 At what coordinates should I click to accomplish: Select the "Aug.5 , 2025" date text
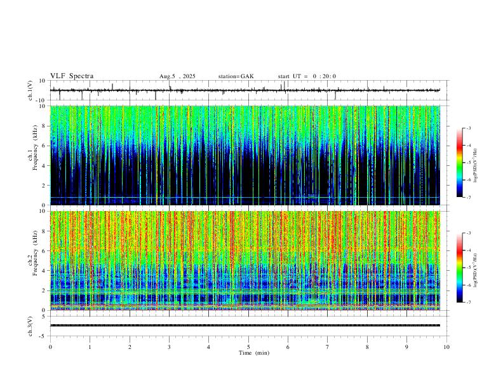(177, 76)
